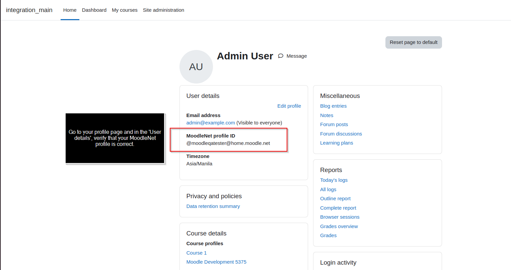
Task: Click the Message speech bubble icon
Action: tap(281, 56)
